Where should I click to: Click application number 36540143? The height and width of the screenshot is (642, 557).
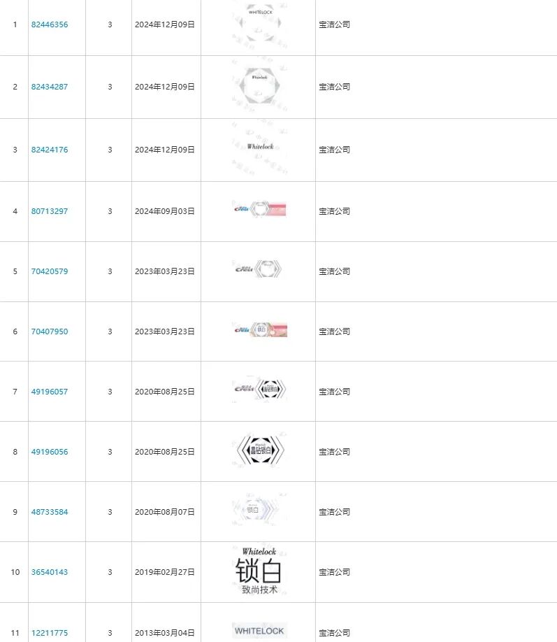(50, 572)
